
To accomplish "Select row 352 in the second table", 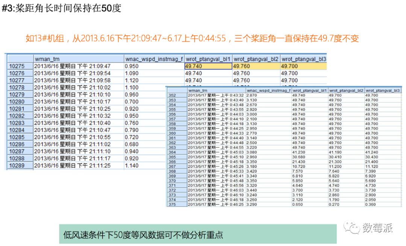I will point(173,95).
